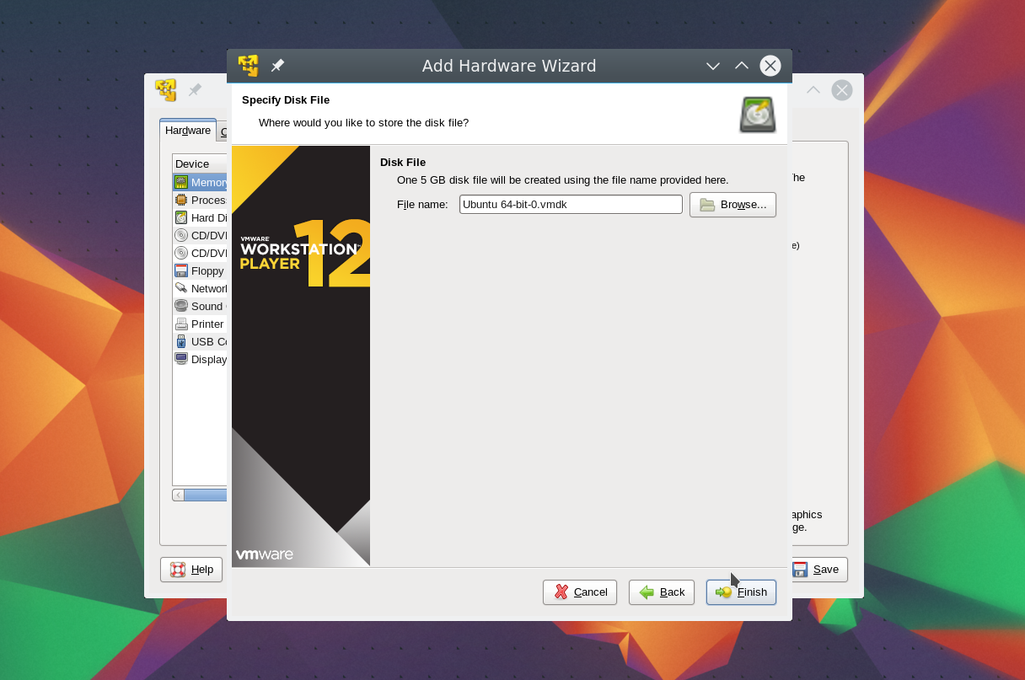1025x680 pixels.
Task: Select the Printer device icon
Action: point(181,324)
